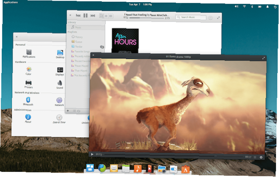Open the date and time indicator
279x177 pixels.
click(140, 4)
